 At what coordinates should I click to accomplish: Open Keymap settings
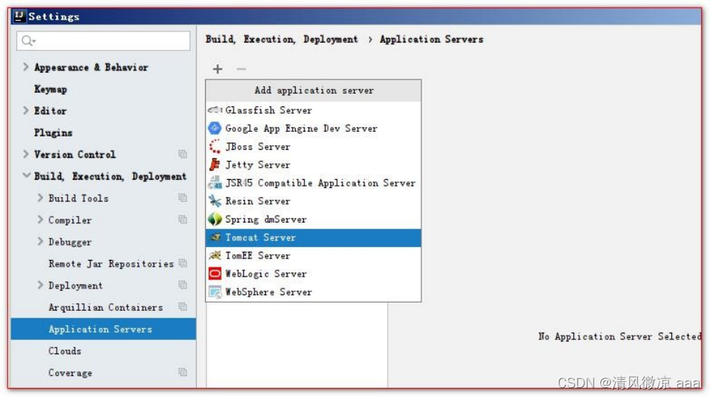point(51,89)
